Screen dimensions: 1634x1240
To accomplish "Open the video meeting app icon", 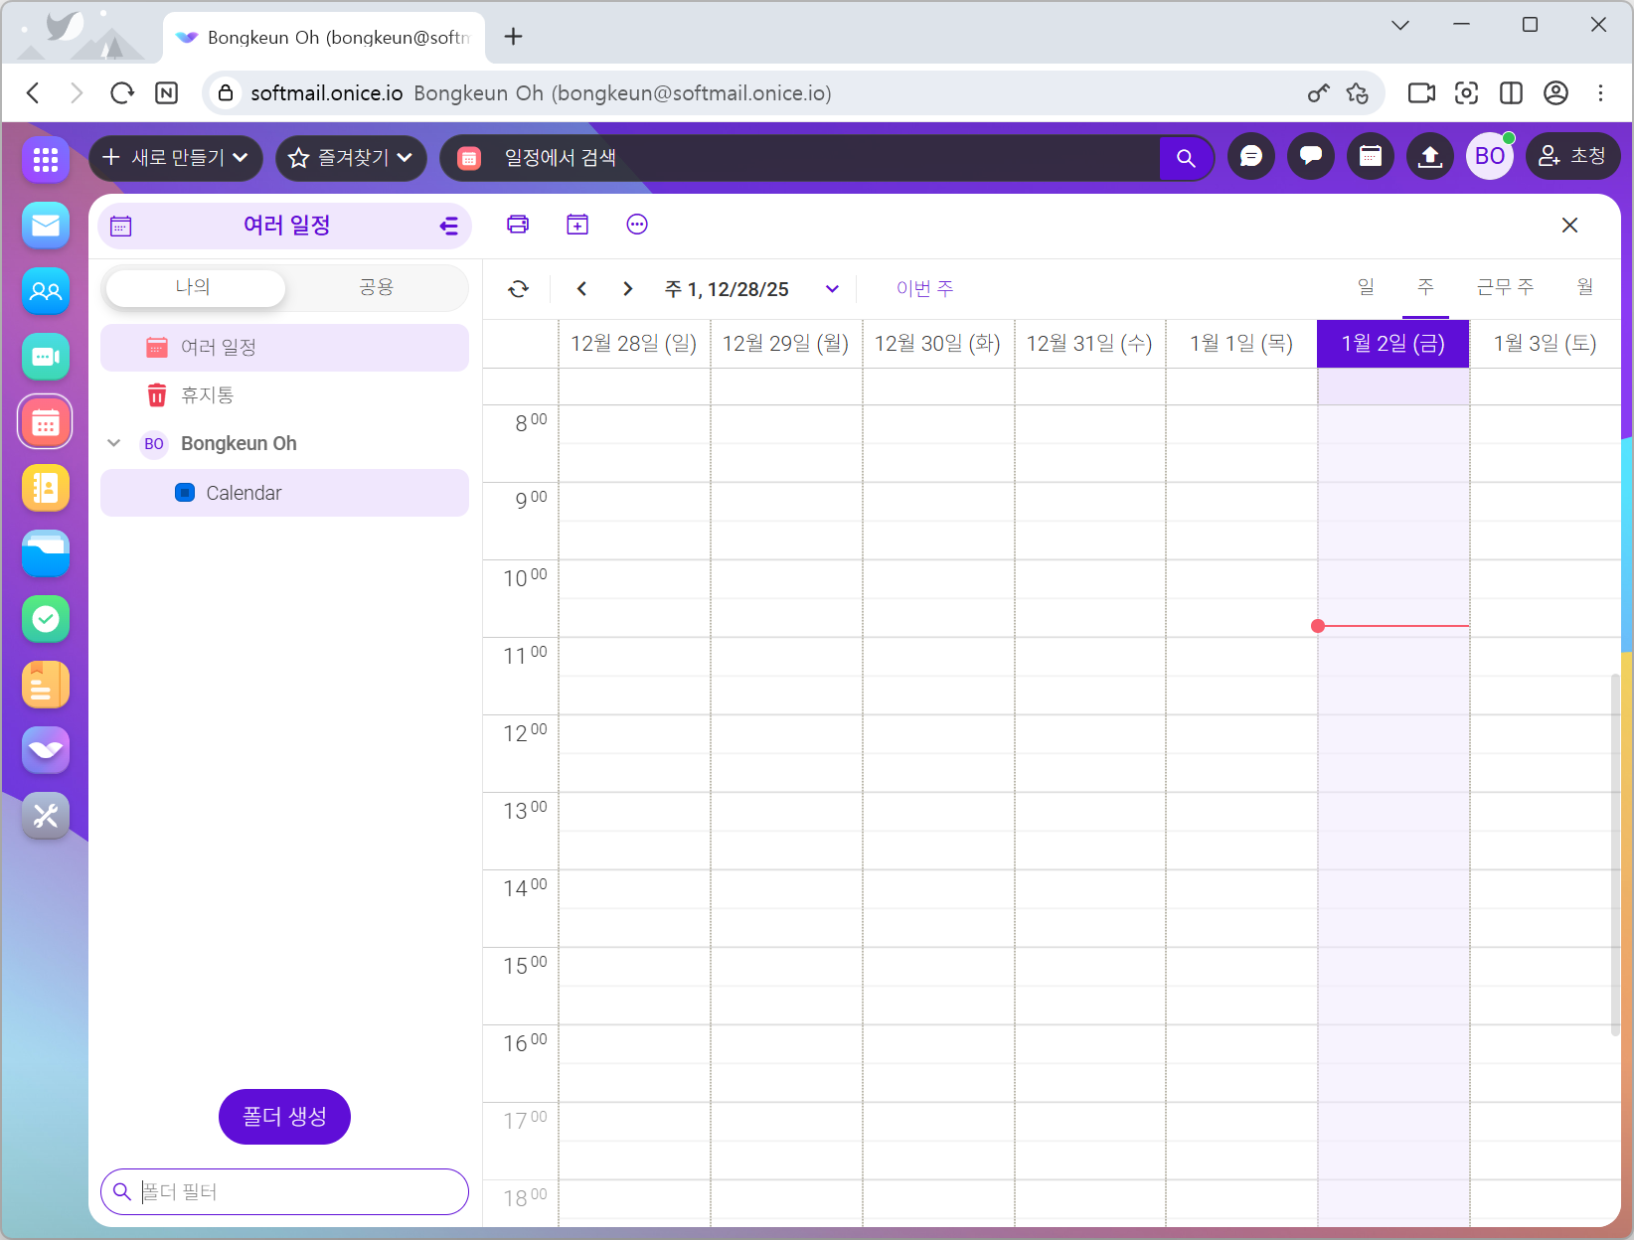I will click(46, 357).
